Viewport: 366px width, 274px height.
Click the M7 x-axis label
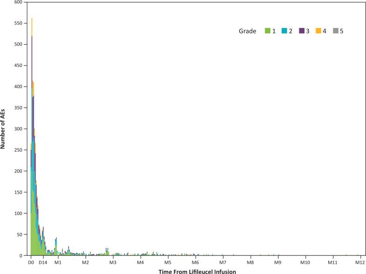pyautogui.click(x=223, y=262)
